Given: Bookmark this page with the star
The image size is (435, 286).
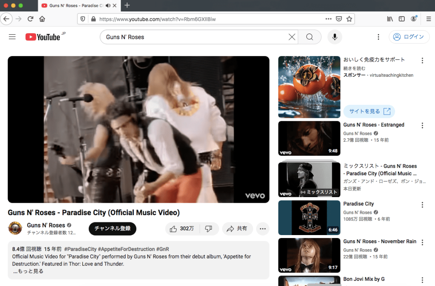Looking at the screenshot, I should (x=349, y=19).
